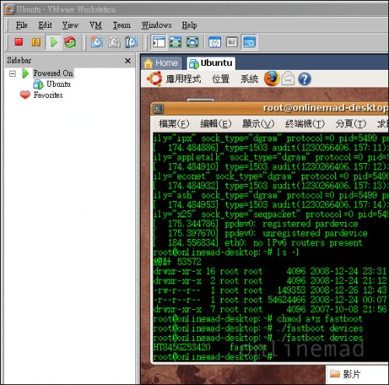389x385 pixels.
Task: Click the 影片 folder entry
Action: click(x=345, y=374)
